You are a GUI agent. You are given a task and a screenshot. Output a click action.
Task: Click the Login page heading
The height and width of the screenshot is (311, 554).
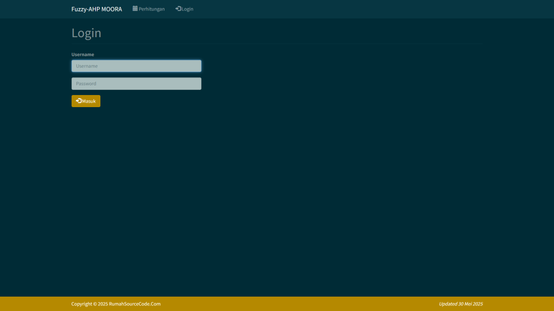coord(86,33)
